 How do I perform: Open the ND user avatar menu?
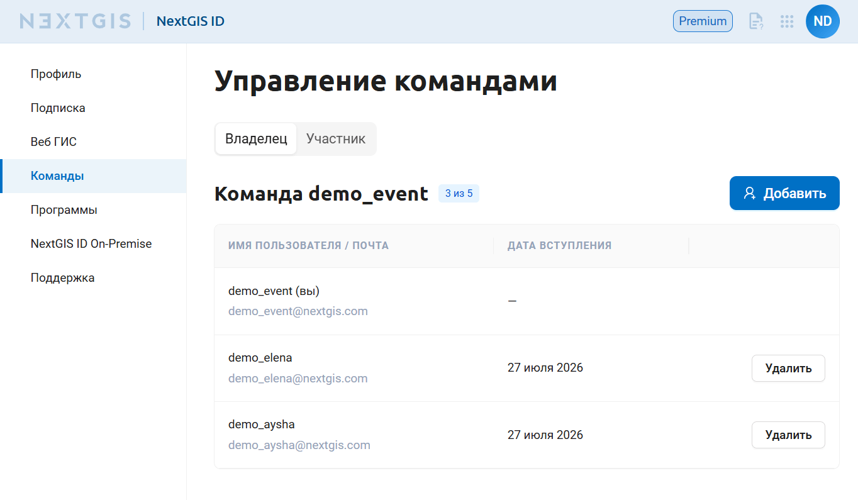tap(823, 21)
